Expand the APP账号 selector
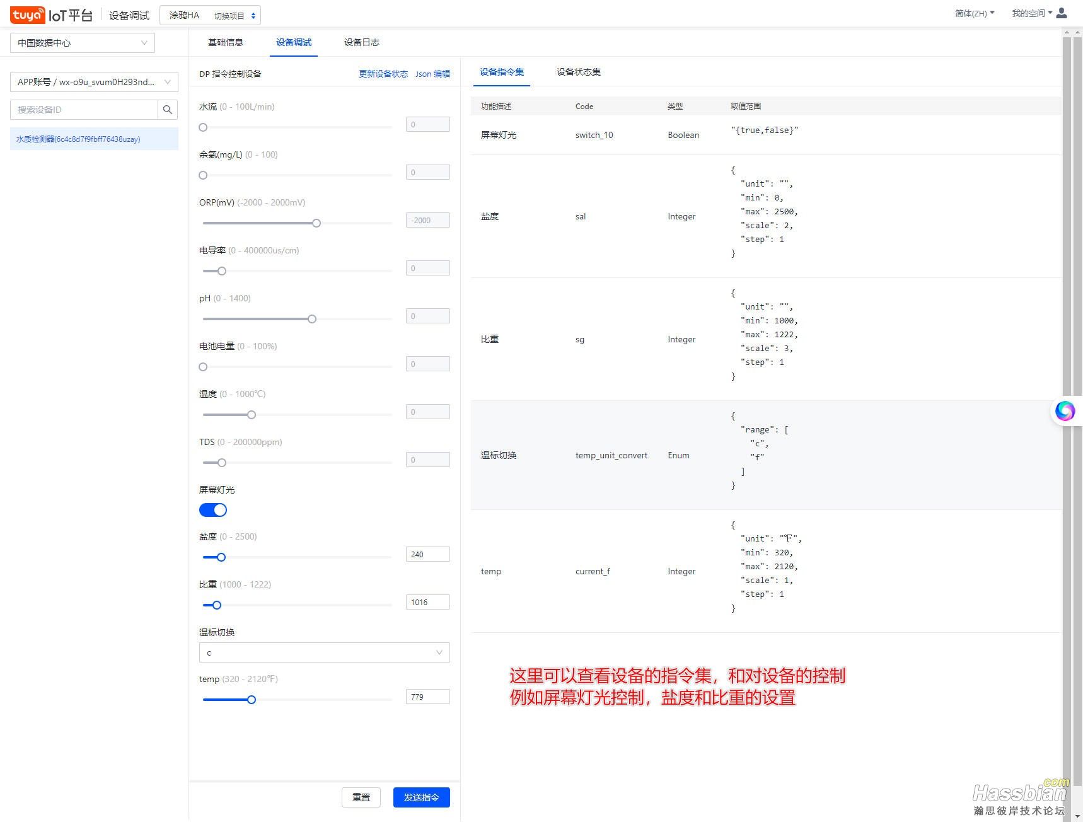The height and width of the screenshot is (822, 1083). pyautogui.click(x=94, y=82)
